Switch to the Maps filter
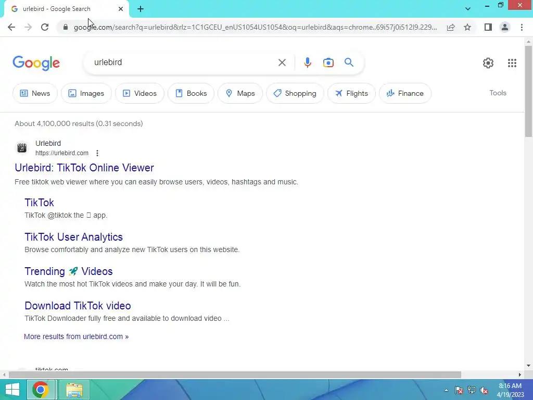The width and height of the screenshot is (533, 400). [240, 93]
